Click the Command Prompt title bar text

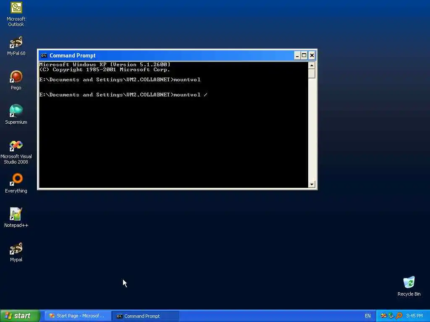pyautogui.click(x=72, y=56)
